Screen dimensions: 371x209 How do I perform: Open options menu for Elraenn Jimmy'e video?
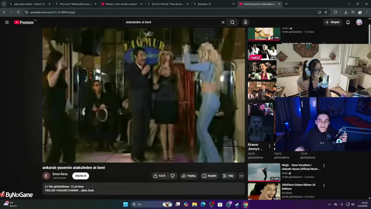[x=270, y=146]
